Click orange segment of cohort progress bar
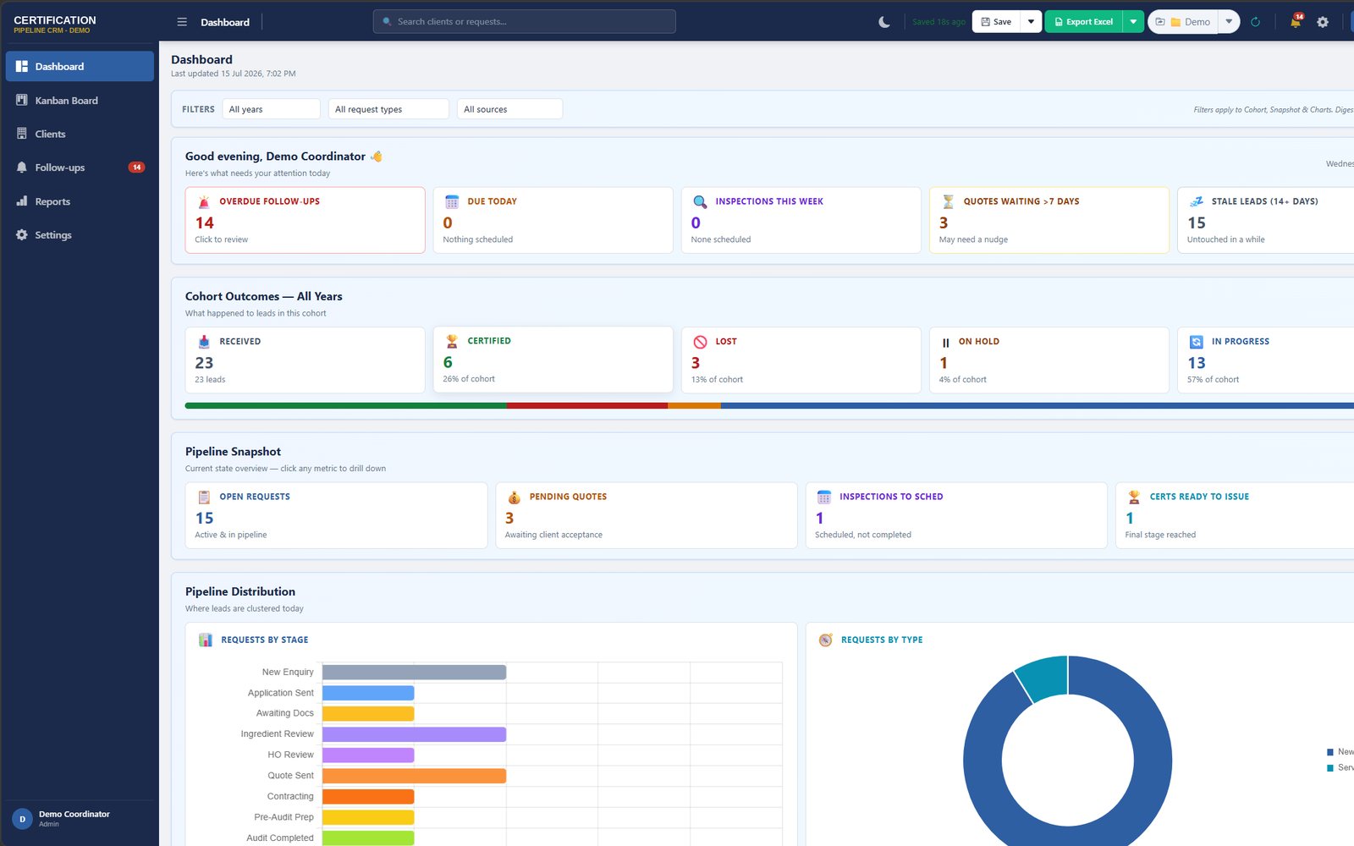Screen dimensions: 1354x846 point(694,405)
